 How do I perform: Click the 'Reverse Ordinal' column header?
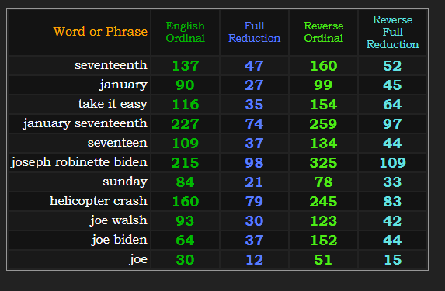coord(324,32)
